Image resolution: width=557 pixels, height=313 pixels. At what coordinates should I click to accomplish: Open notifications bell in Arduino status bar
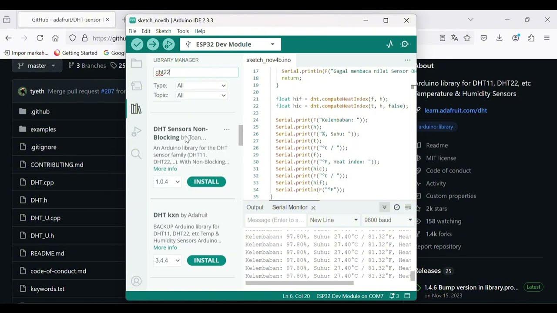pos(393,296)
